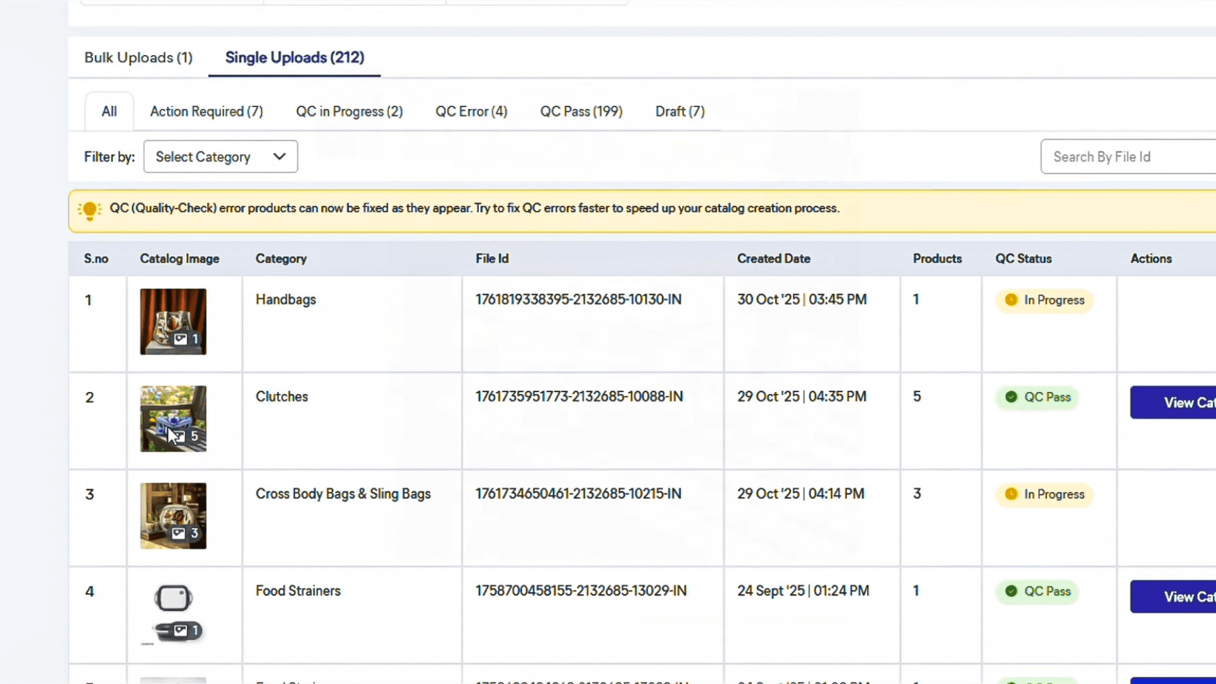1216x684 pixels.
Task: Click the In Progress clock icon for Handbags
Action: tap(1011, 300)
